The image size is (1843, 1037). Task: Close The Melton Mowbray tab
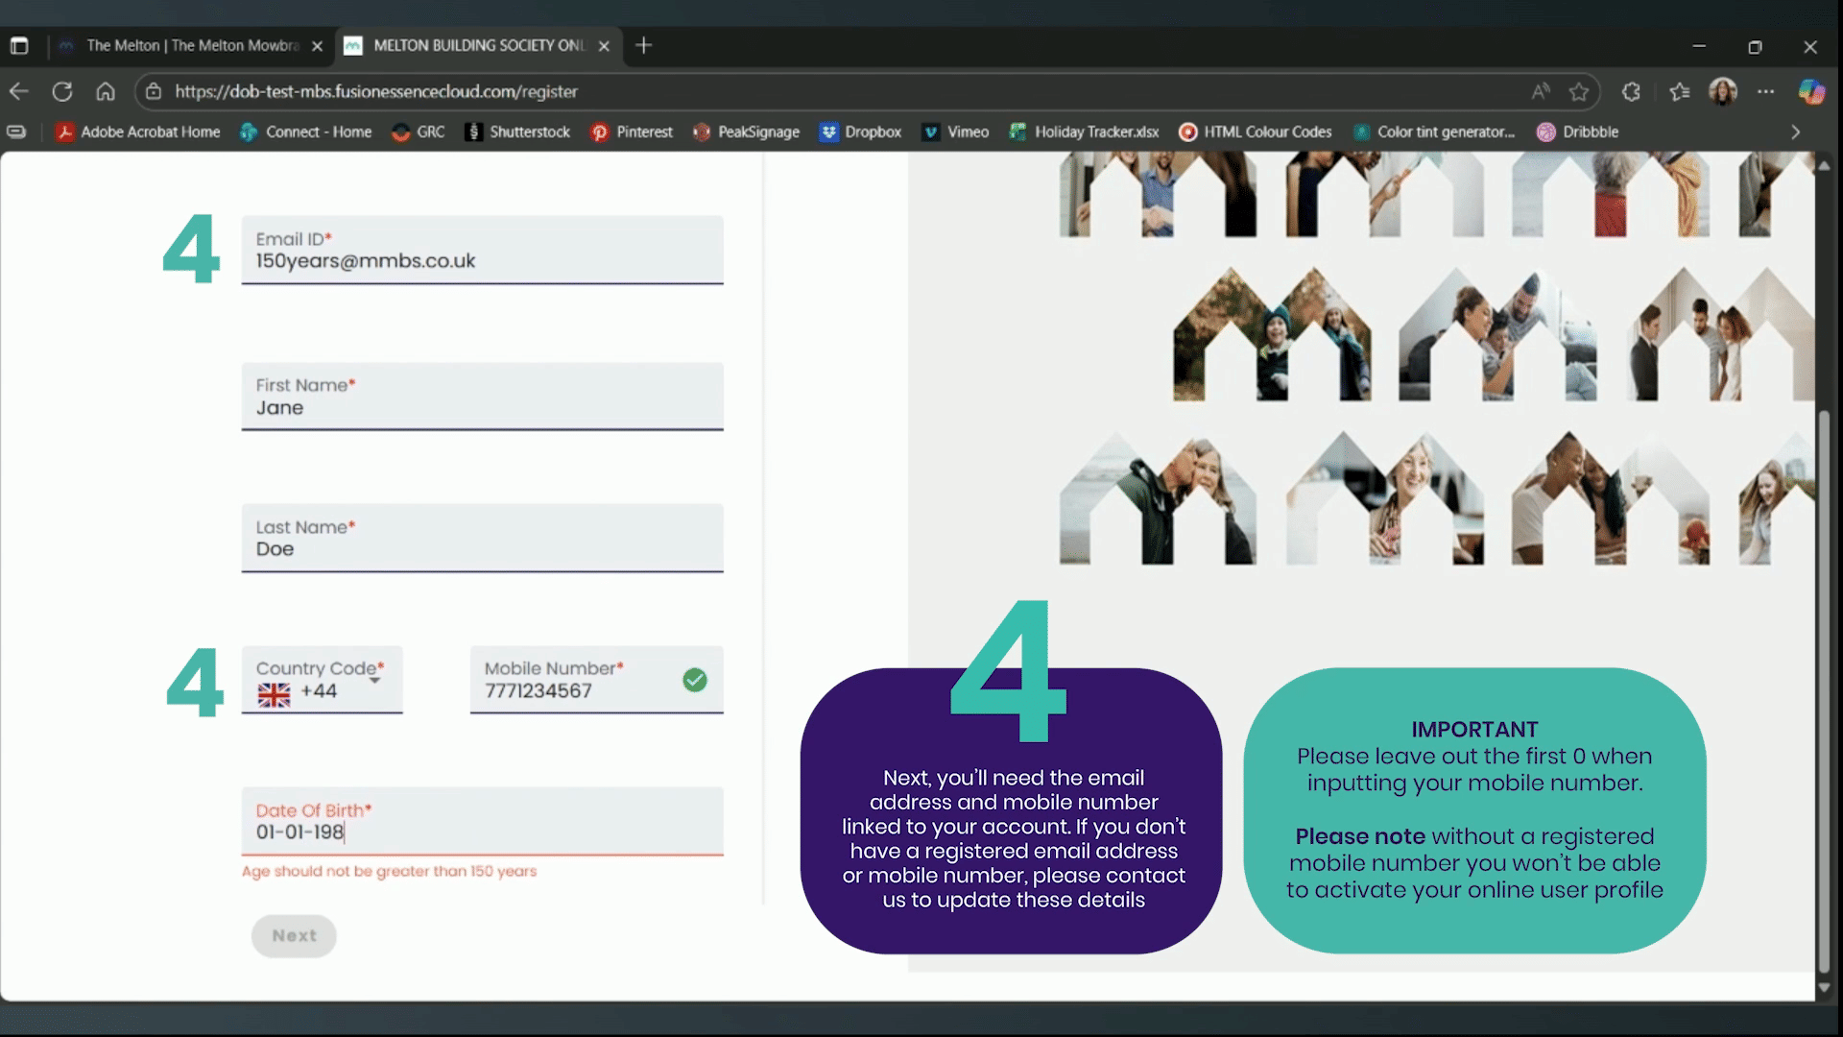(x=317, y=45)
